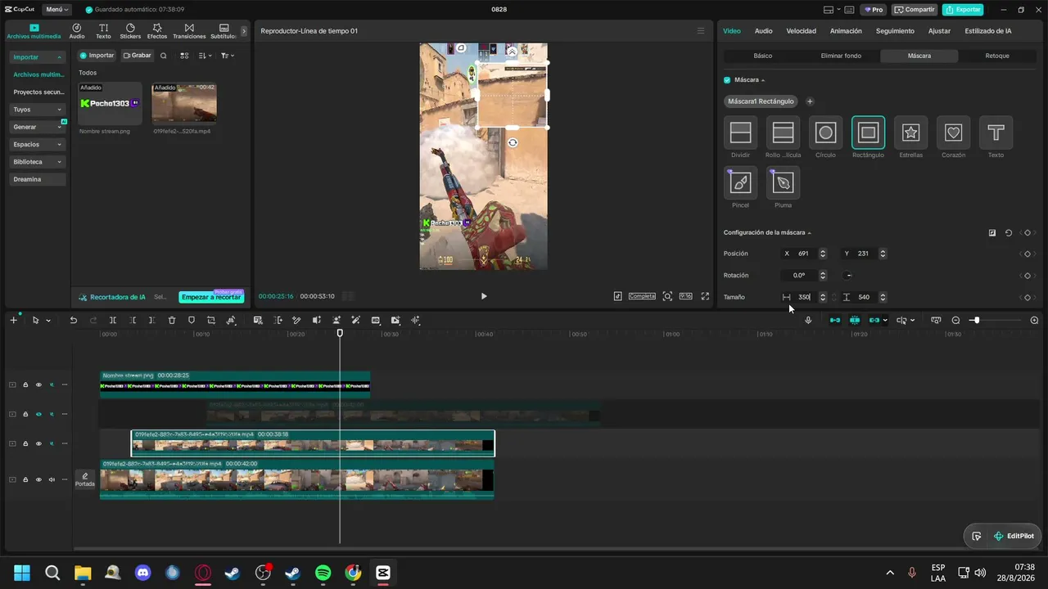
Task: Click the Exportar button
Action: 963,10
